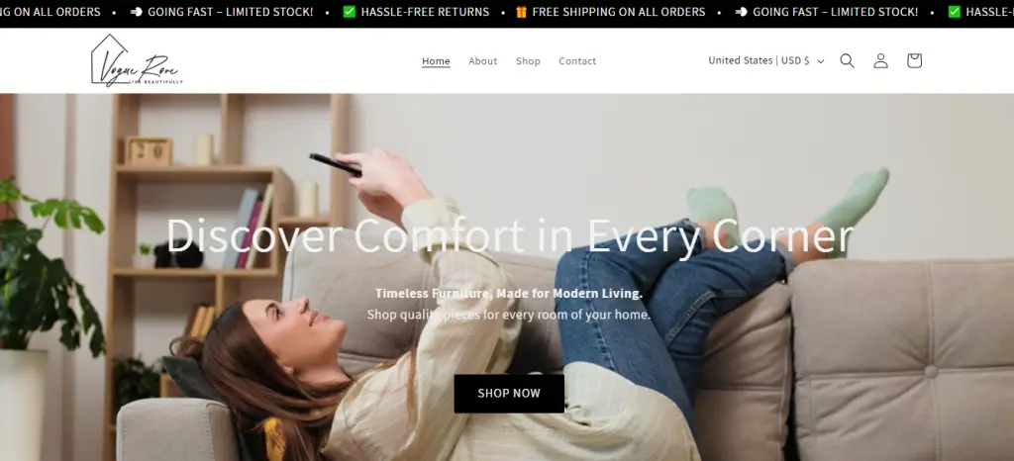Click the Vogue Rove house logo
Viewport: 1014px width, 461px height.
point(137,60)
